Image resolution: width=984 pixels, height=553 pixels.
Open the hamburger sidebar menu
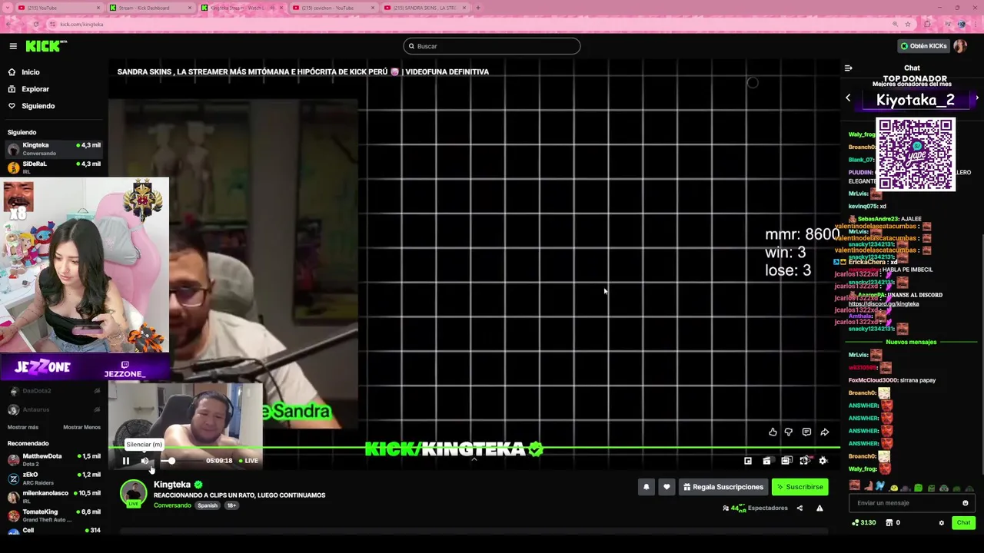tap(13, 46)
